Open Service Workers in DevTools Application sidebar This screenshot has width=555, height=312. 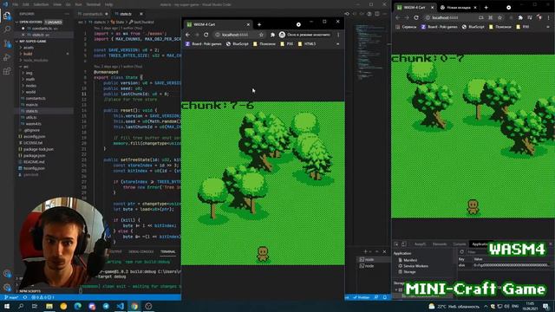pyautogui.click(x=415, y=266)
